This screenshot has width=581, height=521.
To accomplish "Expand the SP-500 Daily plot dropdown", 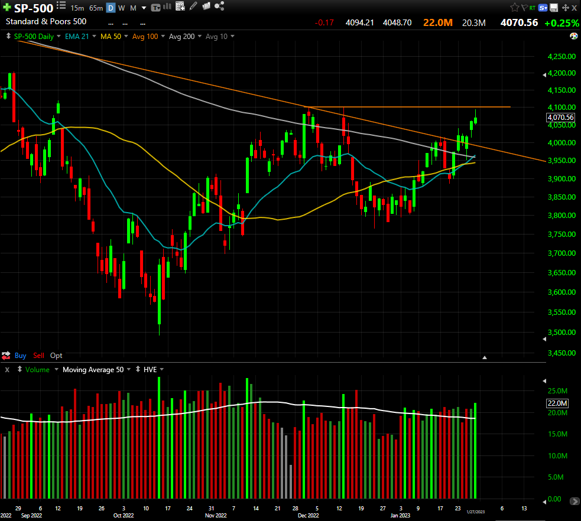I will coord(59,36).
